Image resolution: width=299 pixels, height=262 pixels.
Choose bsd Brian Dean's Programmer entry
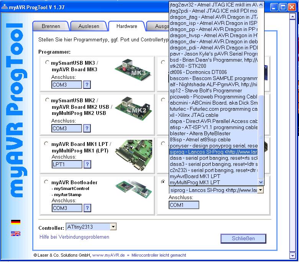[x=214, y=60]
